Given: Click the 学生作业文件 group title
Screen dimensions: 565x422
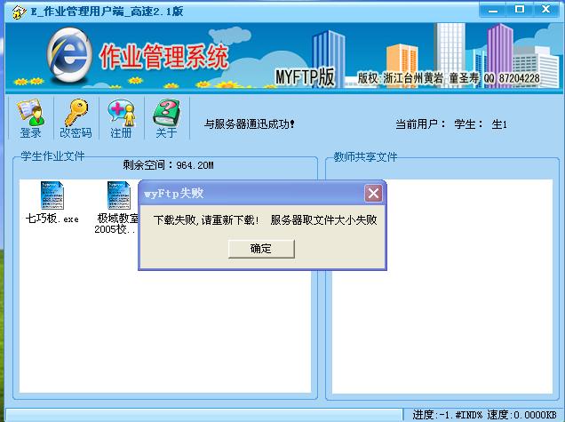Looking at the screenshot, I should pyautogui.click(x=52, y=156).
